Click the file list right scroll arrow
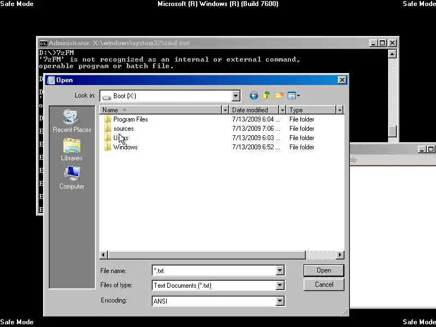This screenshot has width=436, height=327. click(x=340, y=255)
